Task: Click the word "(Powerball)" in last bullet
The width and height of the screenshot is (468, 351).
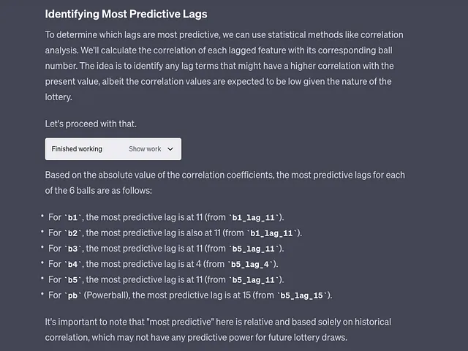Action: click(x=107, y=295)
